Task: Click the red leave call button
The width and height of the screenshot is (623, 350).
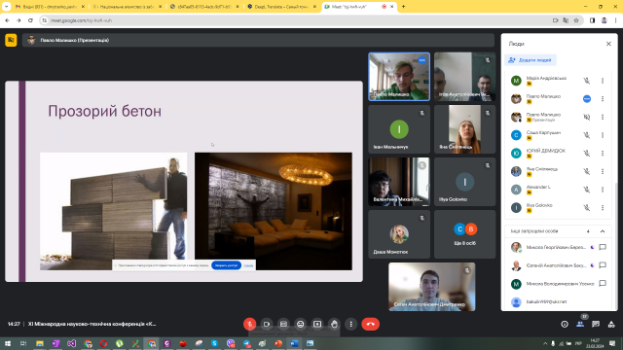Action: click(x=370, y=324)
